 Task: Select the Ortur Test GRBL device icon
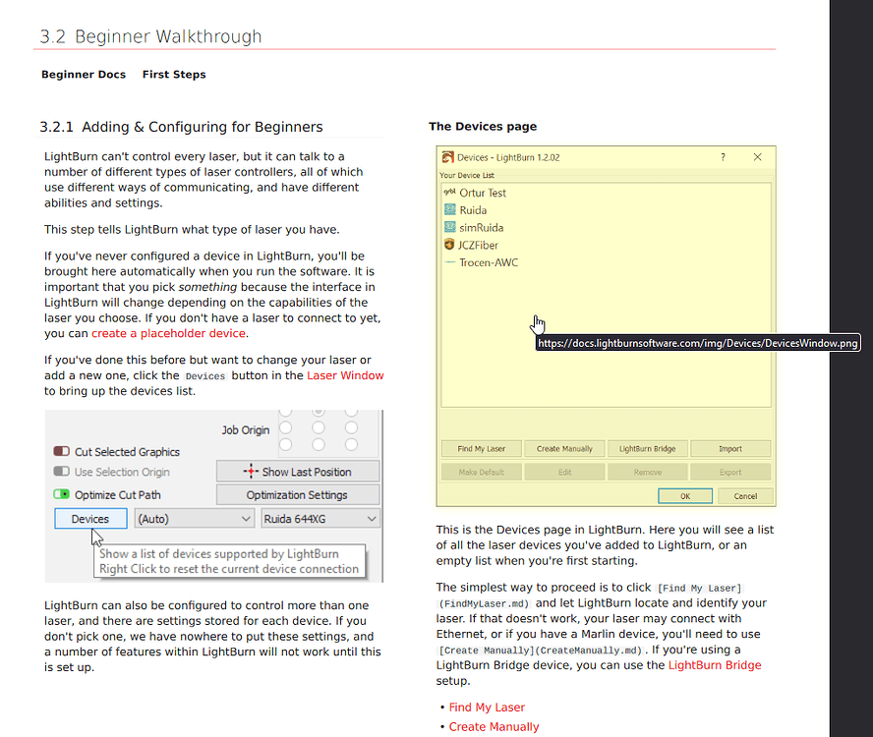pos(449,193)
